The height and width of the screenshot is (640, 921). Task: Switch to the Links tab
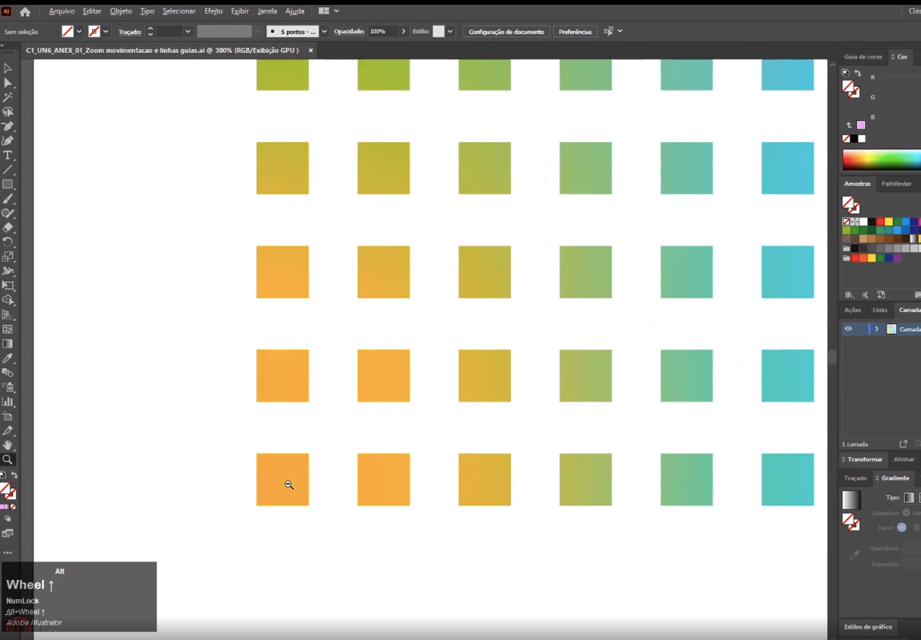click(x=880, y=310)
